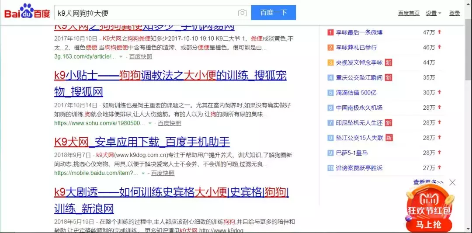This screenshot has width=472, height=233.
Task: Click the rising arrow beside 27万
Action: coord(440,167)
